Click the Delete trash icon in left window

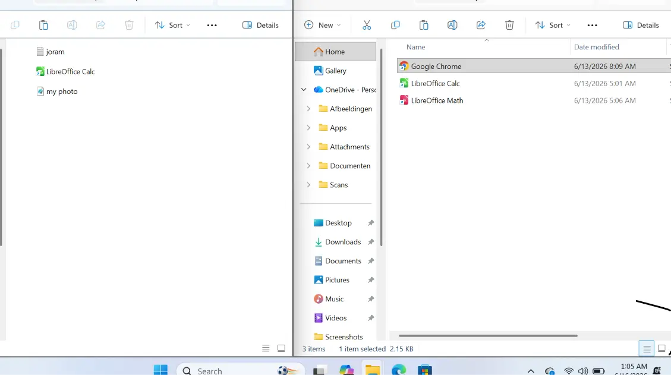(x=129, y=25)
